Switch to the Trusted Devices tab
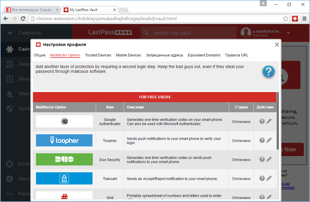Screen dimensions: 310x202 coord(98,55)
